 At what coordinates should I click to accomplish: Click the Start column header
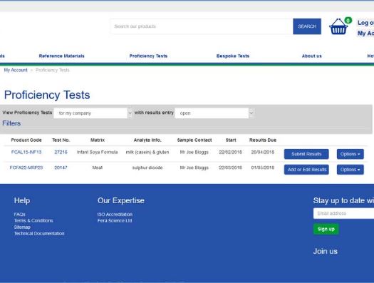[231, 140]
